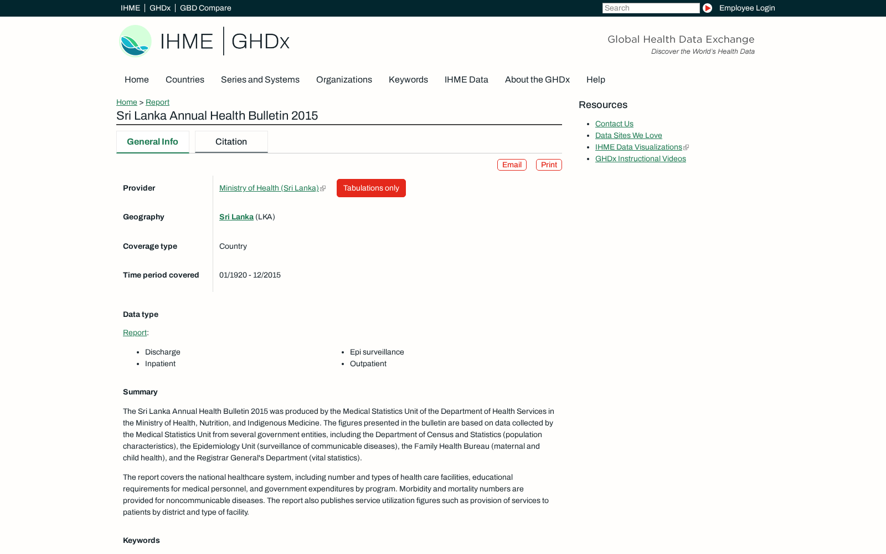Click the Inpatient list item

pyautogui.click(x=160, y=364)
